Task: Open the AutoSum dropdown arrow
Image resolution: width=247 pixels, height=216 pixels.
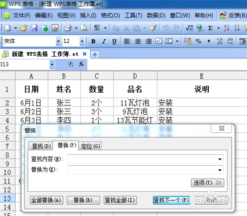Action: pyautogui.click(x=219, y=28)
